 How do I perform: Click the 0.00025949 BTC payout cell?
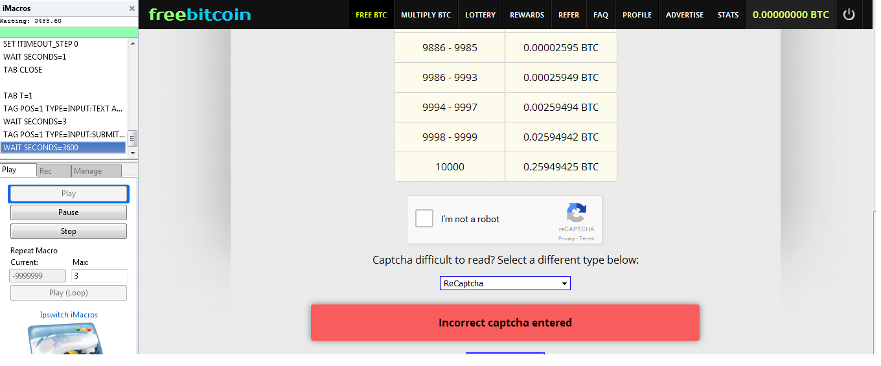pyautogui.click(x=561, y=77)
